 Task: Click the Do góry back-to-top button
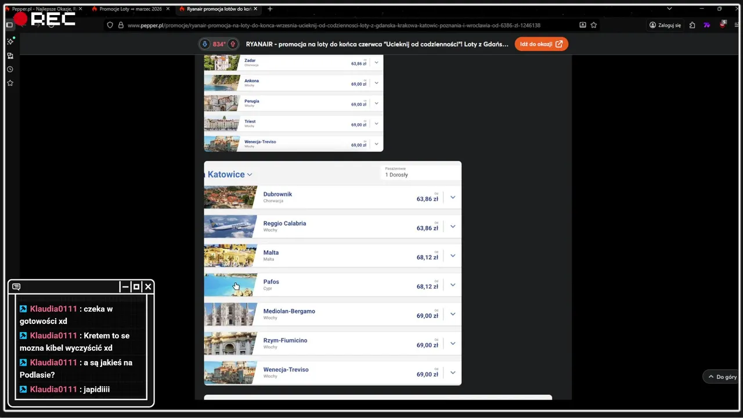pyautogui.click(x=722, y=377)
